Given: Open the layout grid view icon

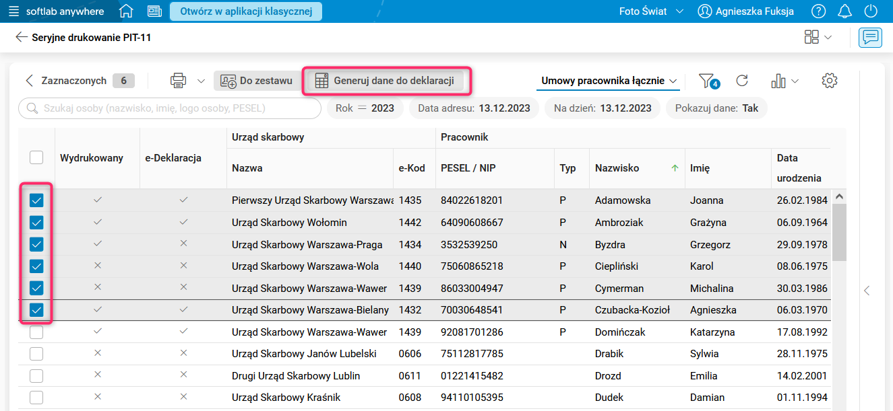Looking at the screenshot, I should coord(811,37).
